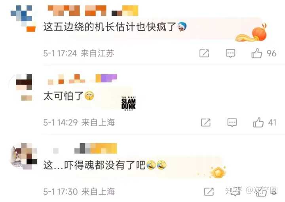Image resolution: width=285 pixels, height=202 pixels.
Task: Like the 太可怕了 comment with 41 likes
Action: [x=258, y=122]
